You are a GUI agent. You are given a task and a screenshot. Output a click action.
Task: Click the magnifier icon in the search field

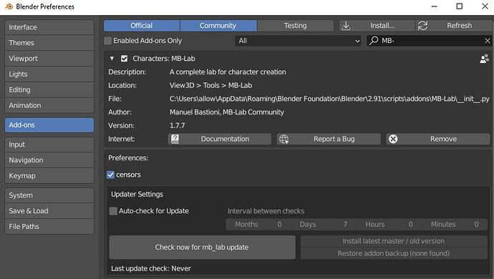tap(374, 40)
